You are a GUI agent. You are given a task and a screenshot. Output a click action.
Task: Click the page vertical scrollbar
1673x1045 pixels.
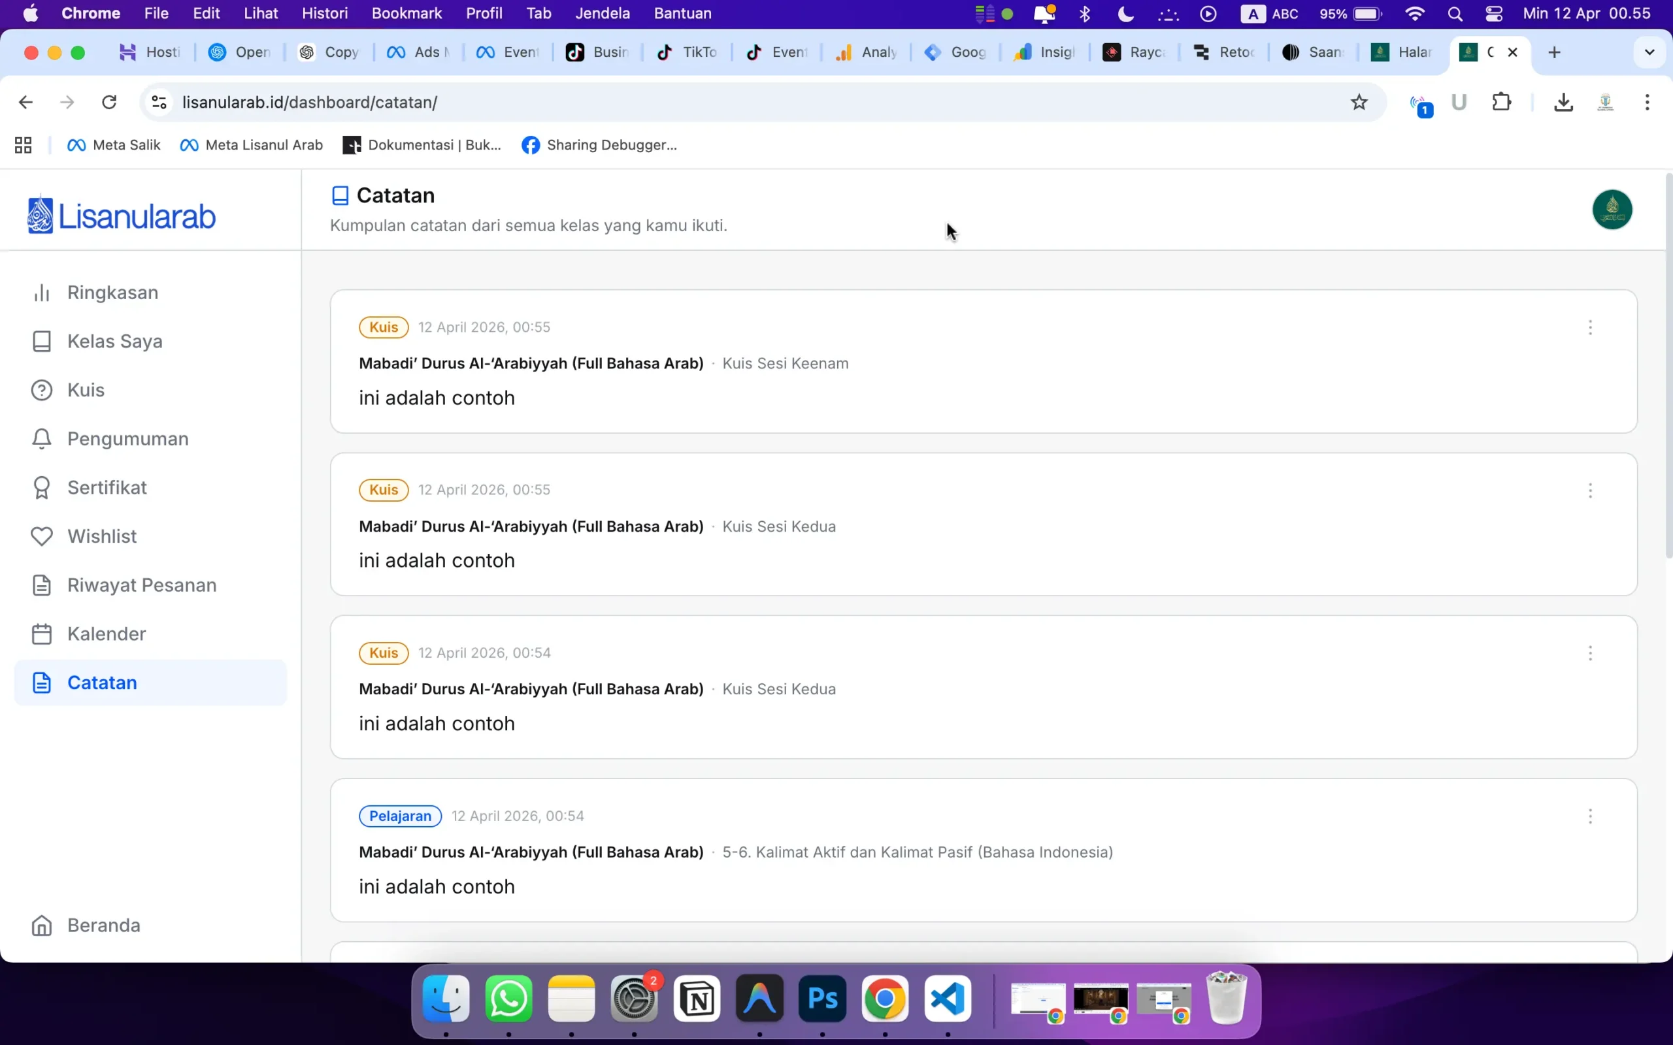1668,366
